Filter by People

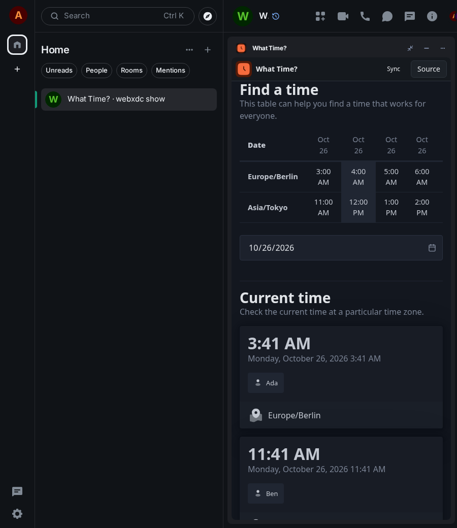pos(96,71)
